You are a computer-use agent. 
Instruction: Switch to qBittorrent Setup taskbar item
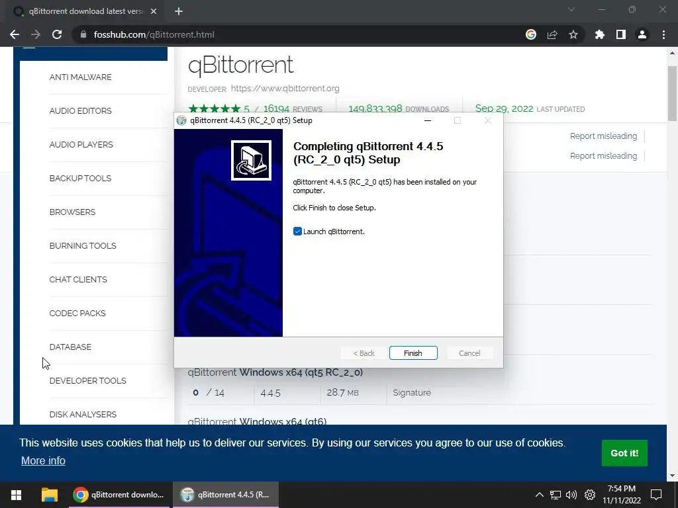point(226,495)
